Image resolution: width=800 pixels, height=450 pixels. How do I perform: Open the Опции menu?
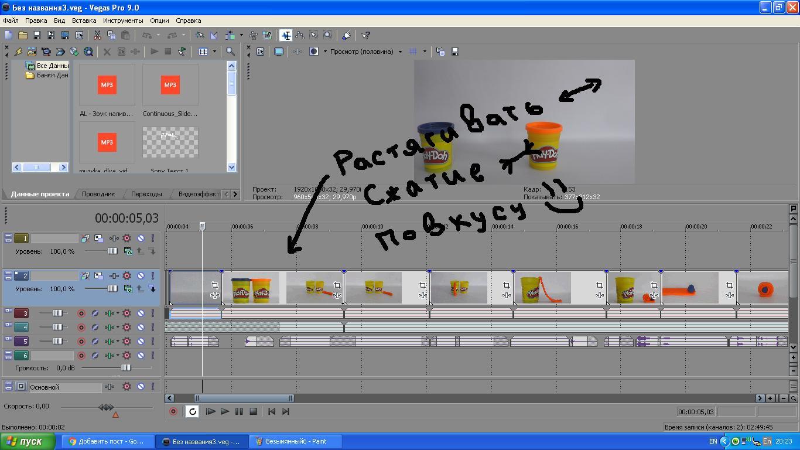pos(159,21)
